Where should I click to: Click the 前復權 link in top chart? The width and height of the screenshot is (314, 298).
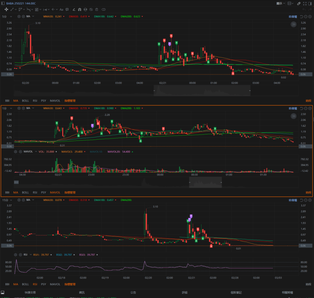[293, 16]
